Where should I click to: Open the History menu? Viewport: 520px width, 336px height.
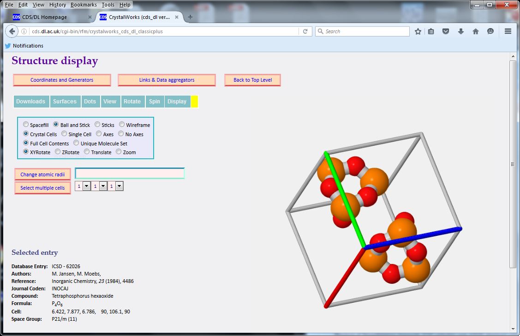[58, 5]
